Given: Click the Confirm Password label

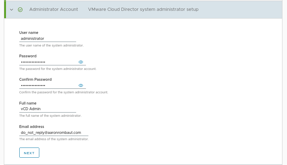Looking at the screenshot, I should (35, 79).
